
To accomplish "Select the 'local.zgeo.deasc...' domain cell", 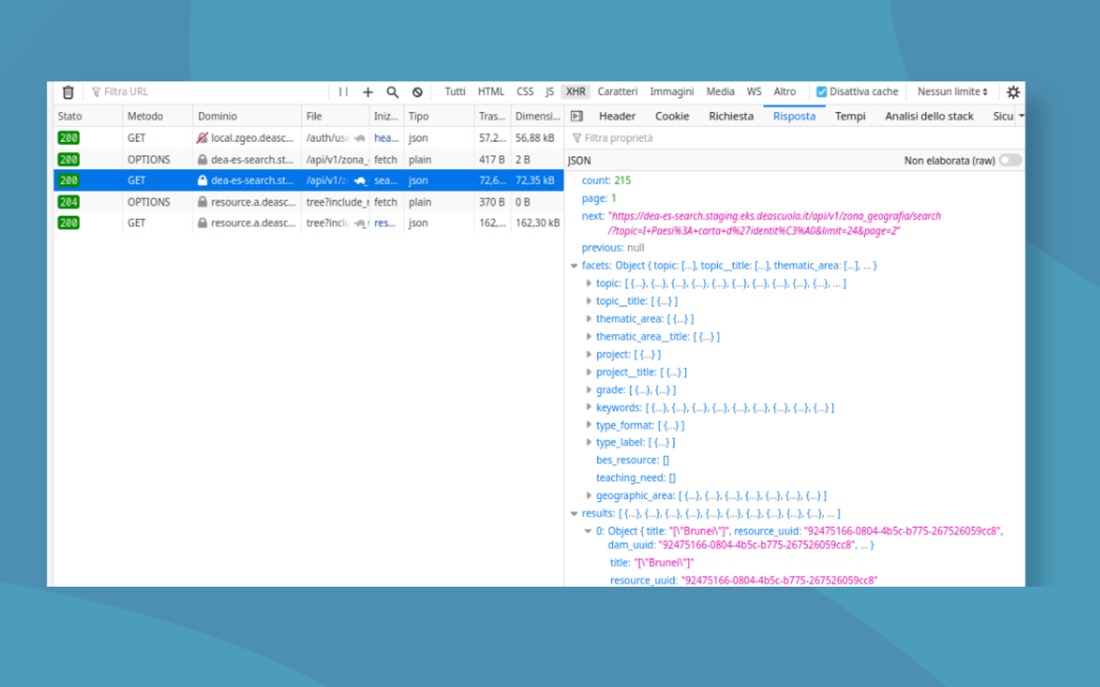I will [x=247, y=138].
